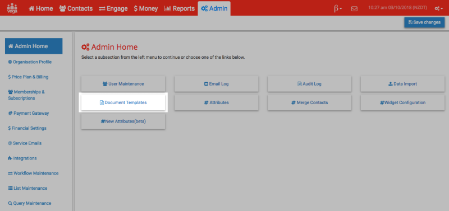Open the envelope messages icon

coord(354,9)
